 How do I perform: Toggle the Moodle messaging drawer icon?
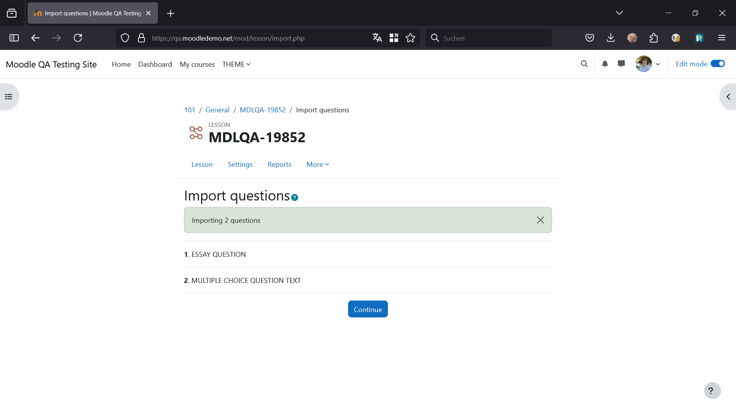tap(621, 64)
